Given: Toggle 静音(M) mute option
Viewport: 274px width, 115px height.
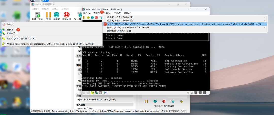Looking at the screenshot, I should pyautogui.click(x=52, y=24).
